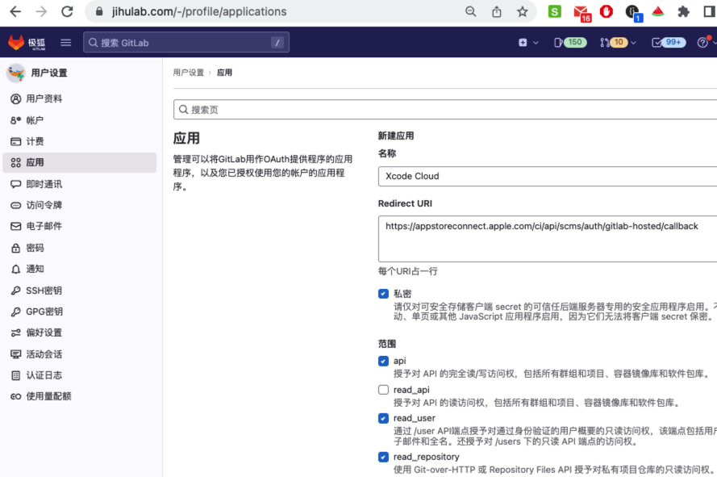
Task: Open 计费 in the sidebar
Action: 80,141
